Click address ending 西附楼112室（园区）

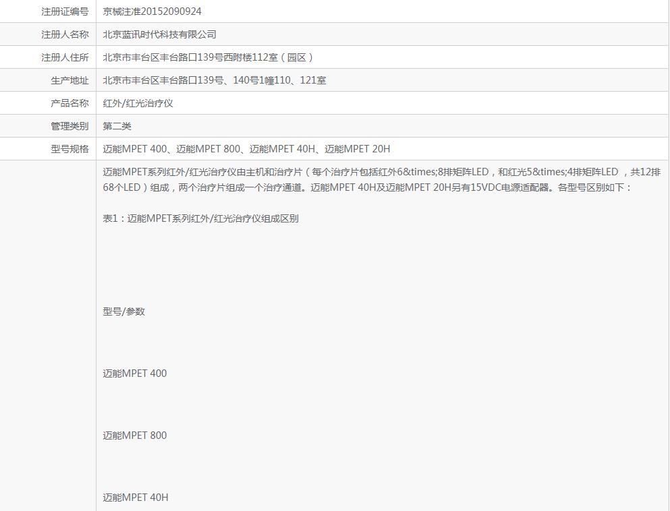click(x=208, y=57)
